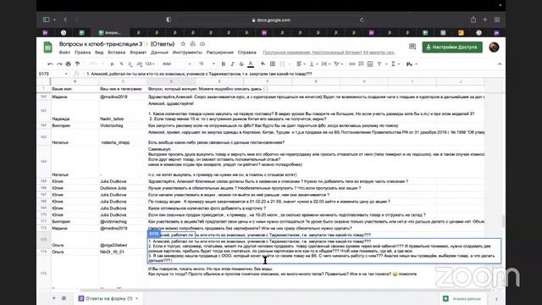
Task: Open Анализ данных explore button
Action: (x=462, y=298)
